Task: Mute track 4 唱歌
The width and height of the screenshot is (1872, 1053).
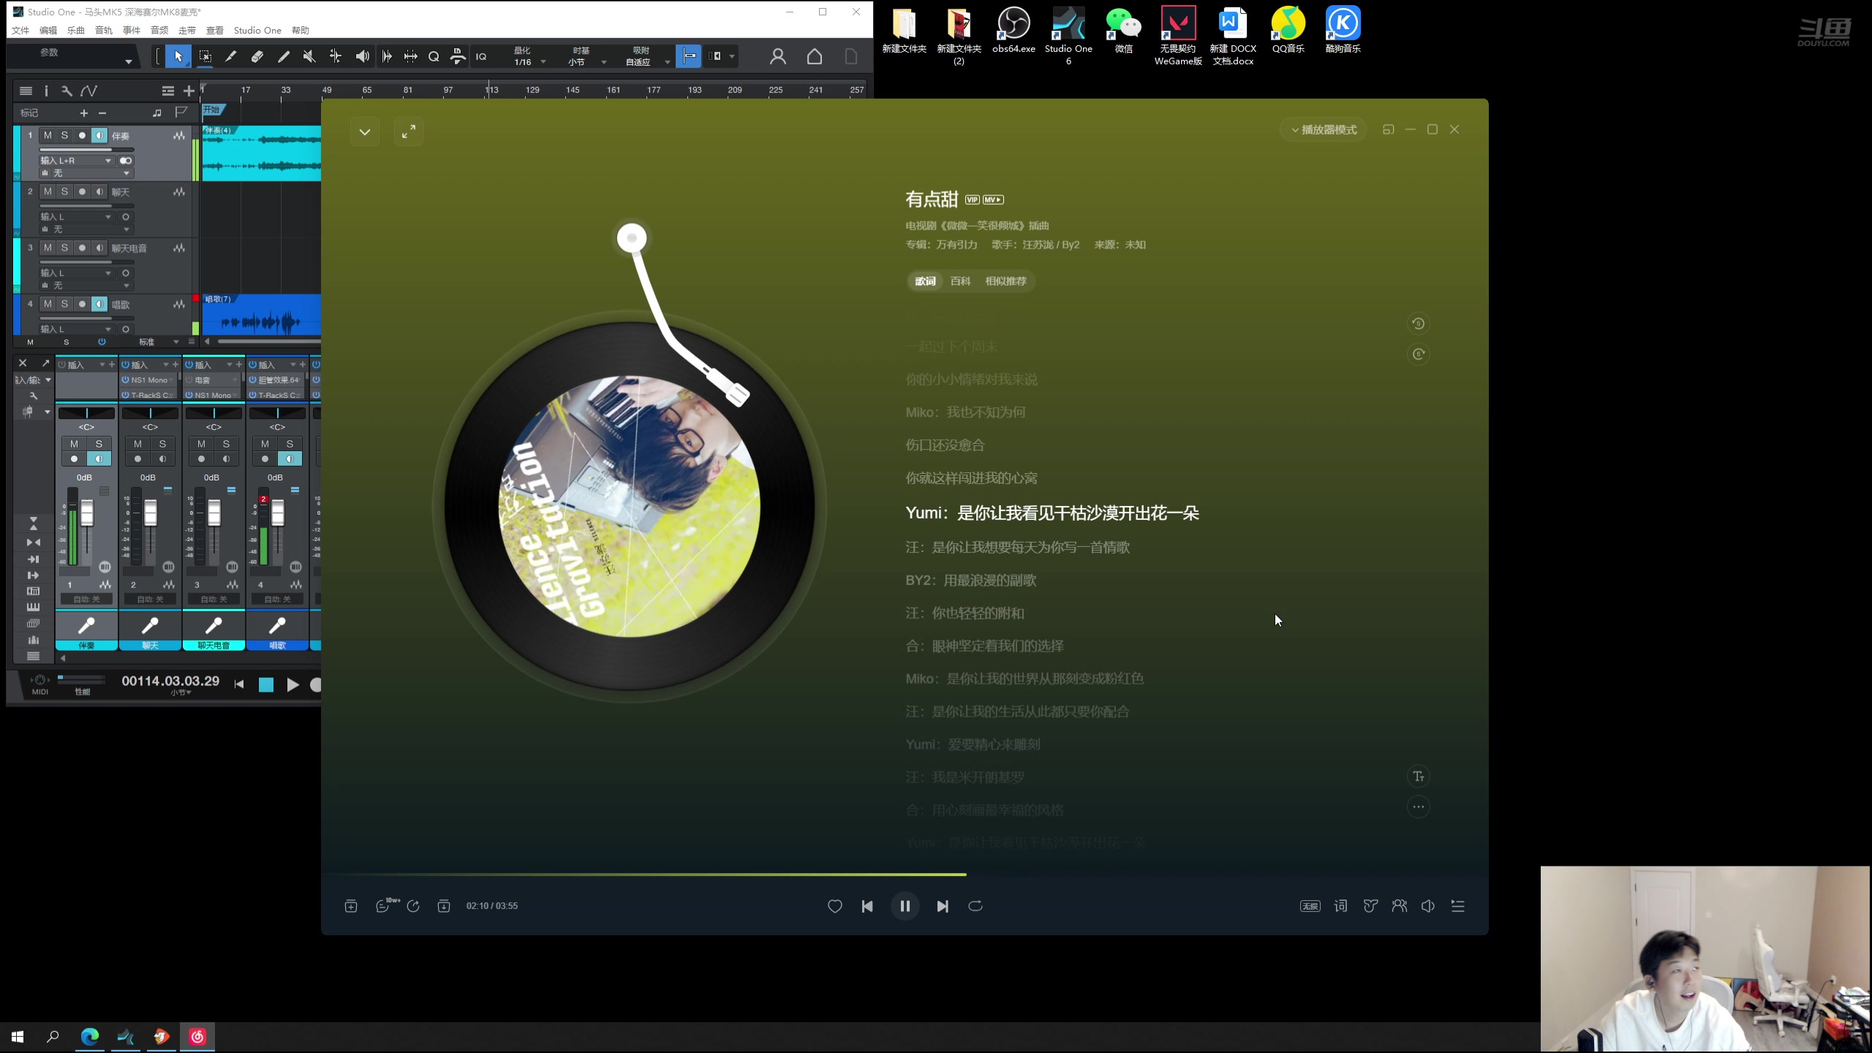Action: [x=48, y=304]
